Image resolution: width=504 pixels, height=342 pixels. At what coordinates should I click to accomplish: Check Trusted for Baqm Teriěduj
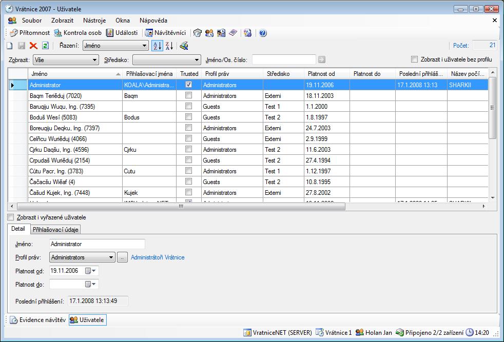pos(189,95)
